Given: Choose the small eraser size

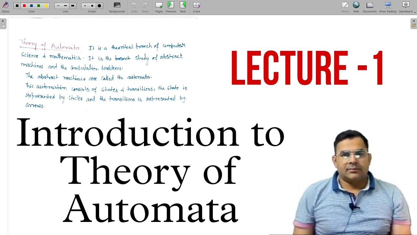Looking at the screenshot, I should pos(85,6).
